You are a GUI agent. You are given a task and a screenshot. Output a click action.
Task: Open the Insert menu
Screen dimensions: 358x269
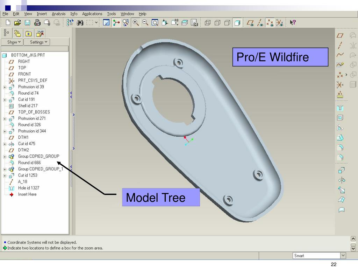[42, 14]
